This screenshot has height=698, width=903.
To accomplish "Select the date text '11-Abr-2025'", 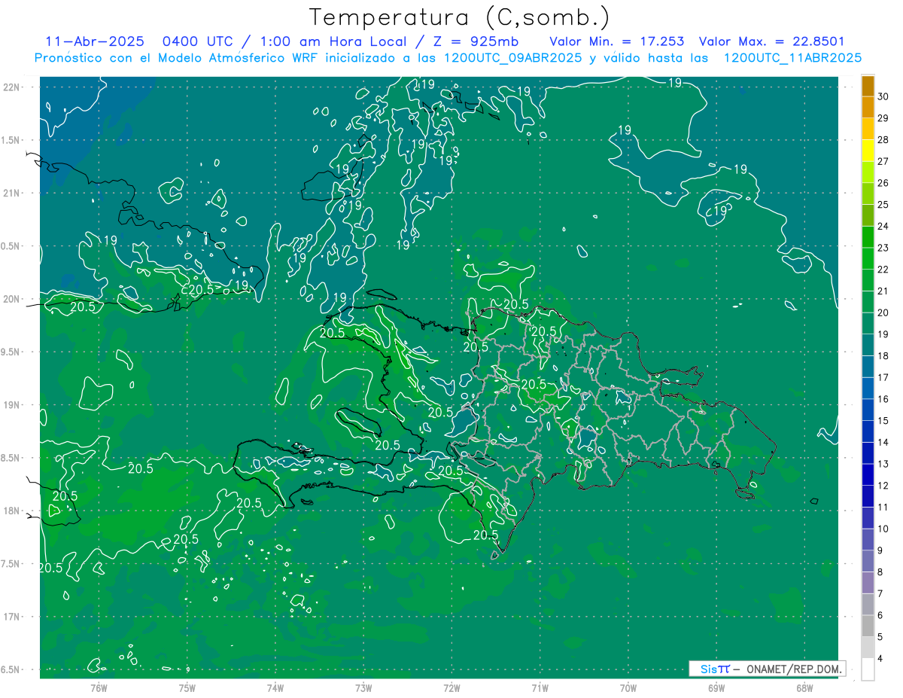I will coord(94,41).
